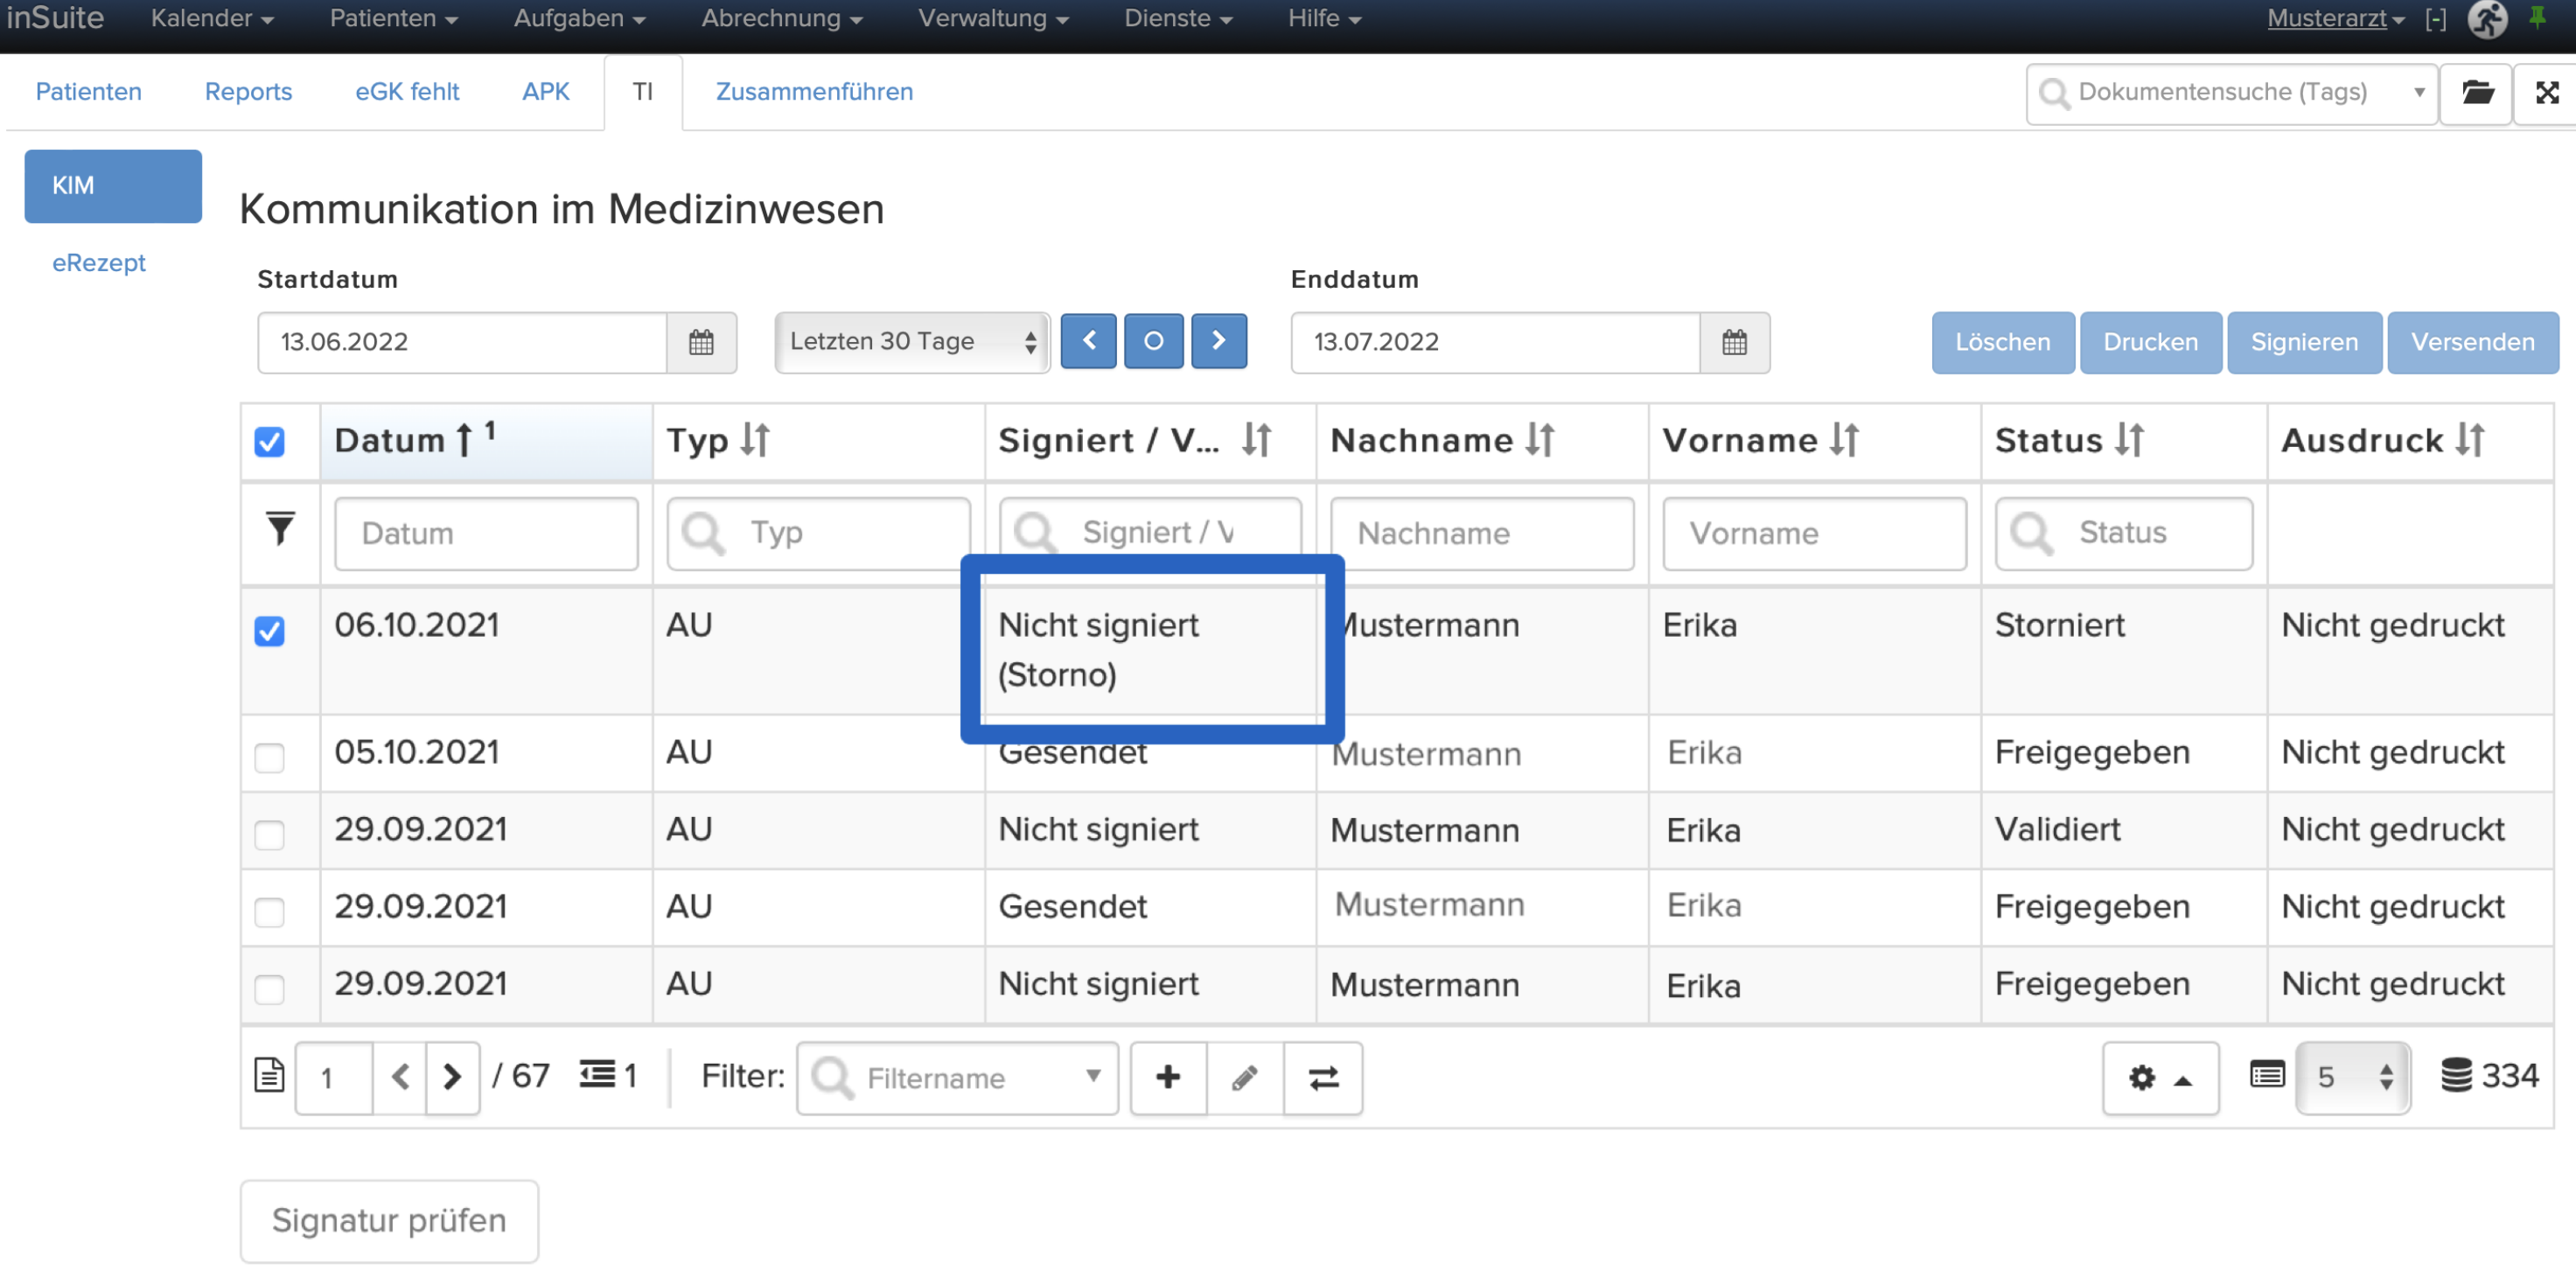Switch to the APK tab
Image resolution: width=2576 pixels, height=1285 pixels.
pos(545,92)
